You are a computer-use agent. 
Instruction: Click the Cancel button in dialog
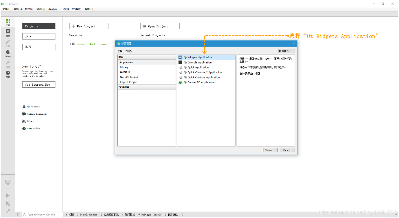pos(287,150)
